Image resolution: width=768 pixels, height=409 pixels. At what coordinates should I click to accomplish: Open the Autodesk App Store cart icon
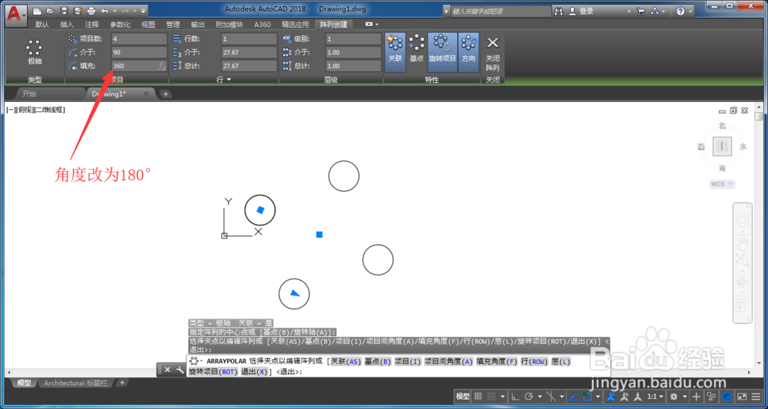[x=641, y=11]
